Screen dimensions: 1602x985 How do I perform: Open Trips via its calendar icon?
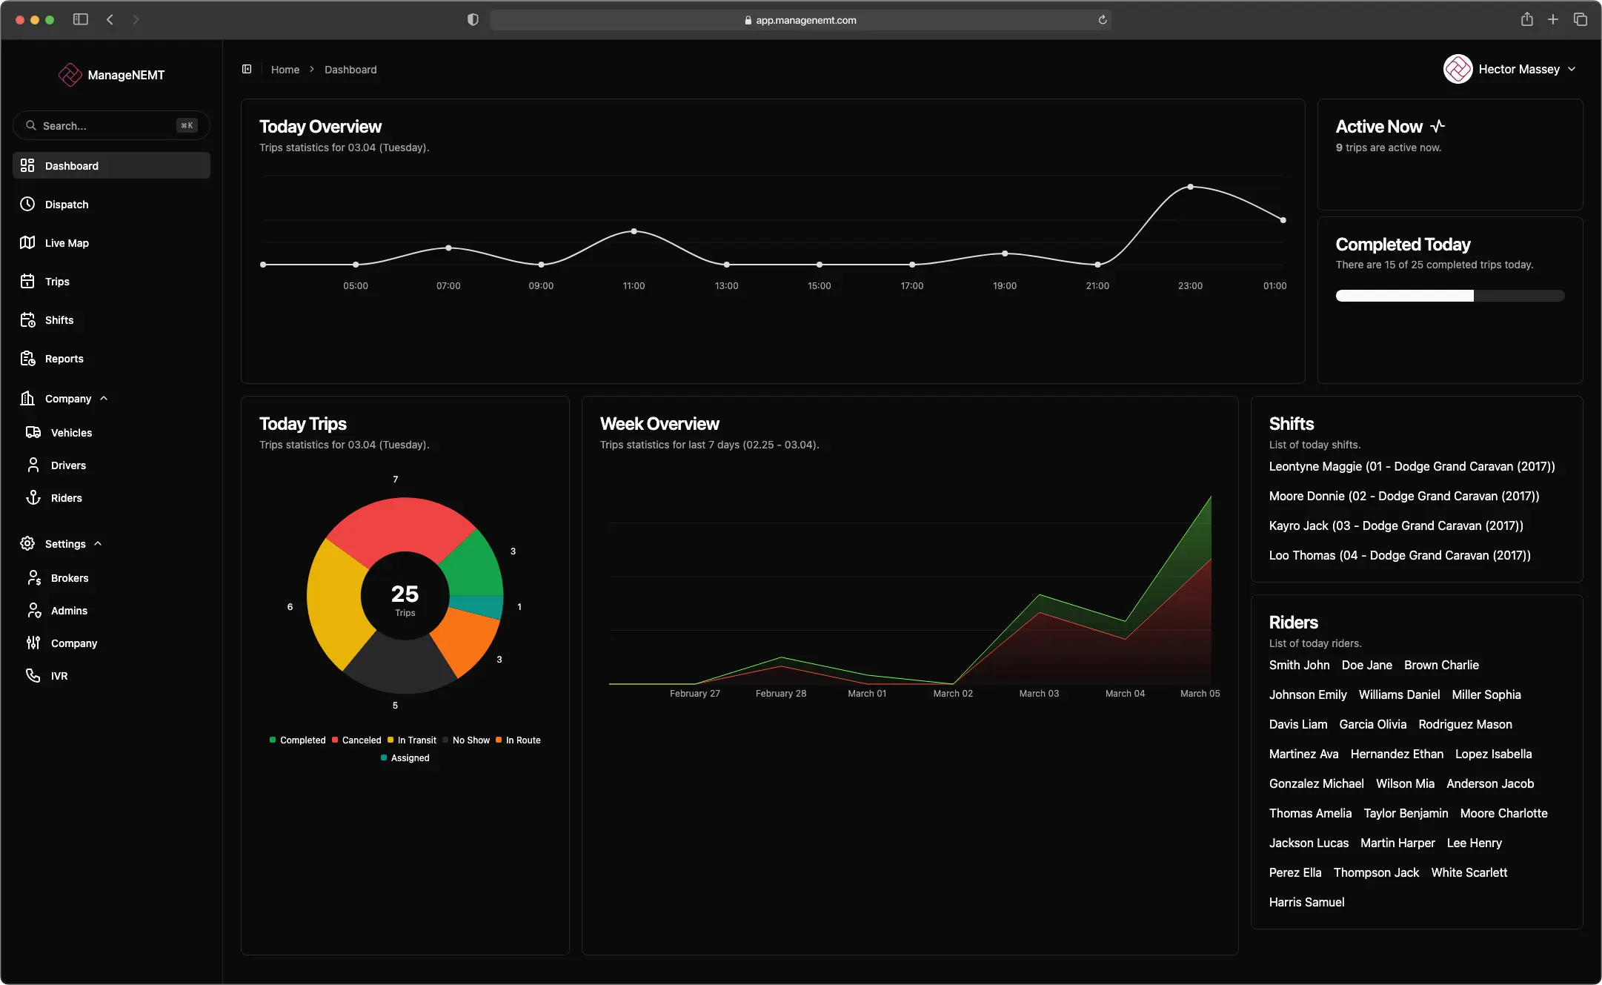click(x=27, y=281)
